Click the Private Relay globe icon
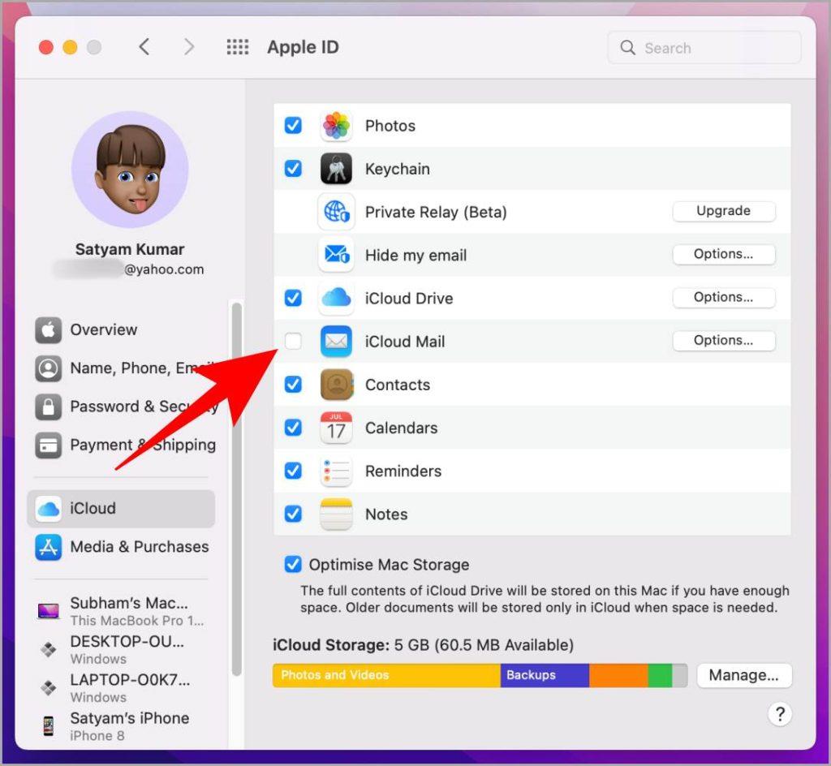 coord(336,212)
